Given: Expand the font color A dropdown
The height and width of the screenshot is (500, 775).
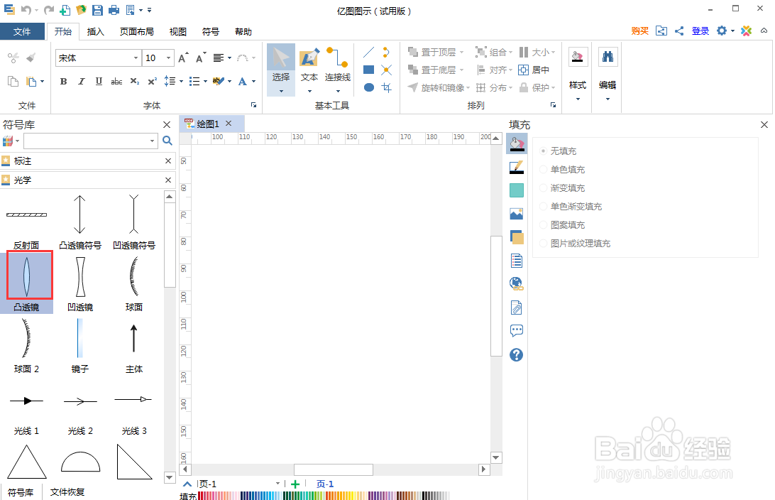Looking at the screenshot, I should [x=253, y=81].
